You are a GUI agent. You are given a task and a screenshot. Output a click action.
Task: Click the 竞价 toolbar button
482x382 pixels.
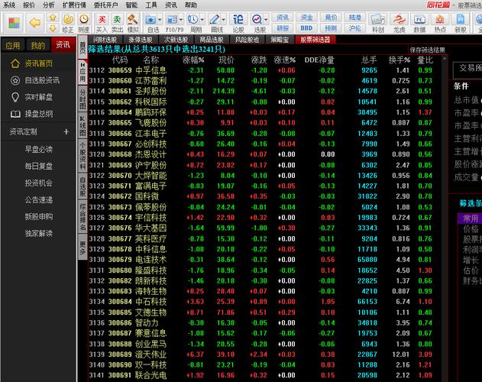point(331,18)
